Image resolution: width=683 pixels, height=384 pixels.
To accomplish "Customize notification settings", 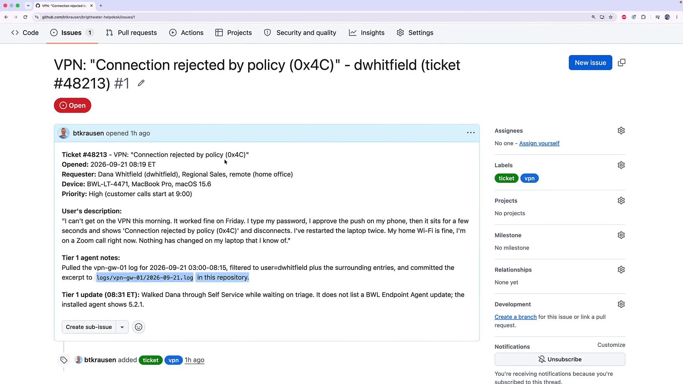I will tap(611, 345).
